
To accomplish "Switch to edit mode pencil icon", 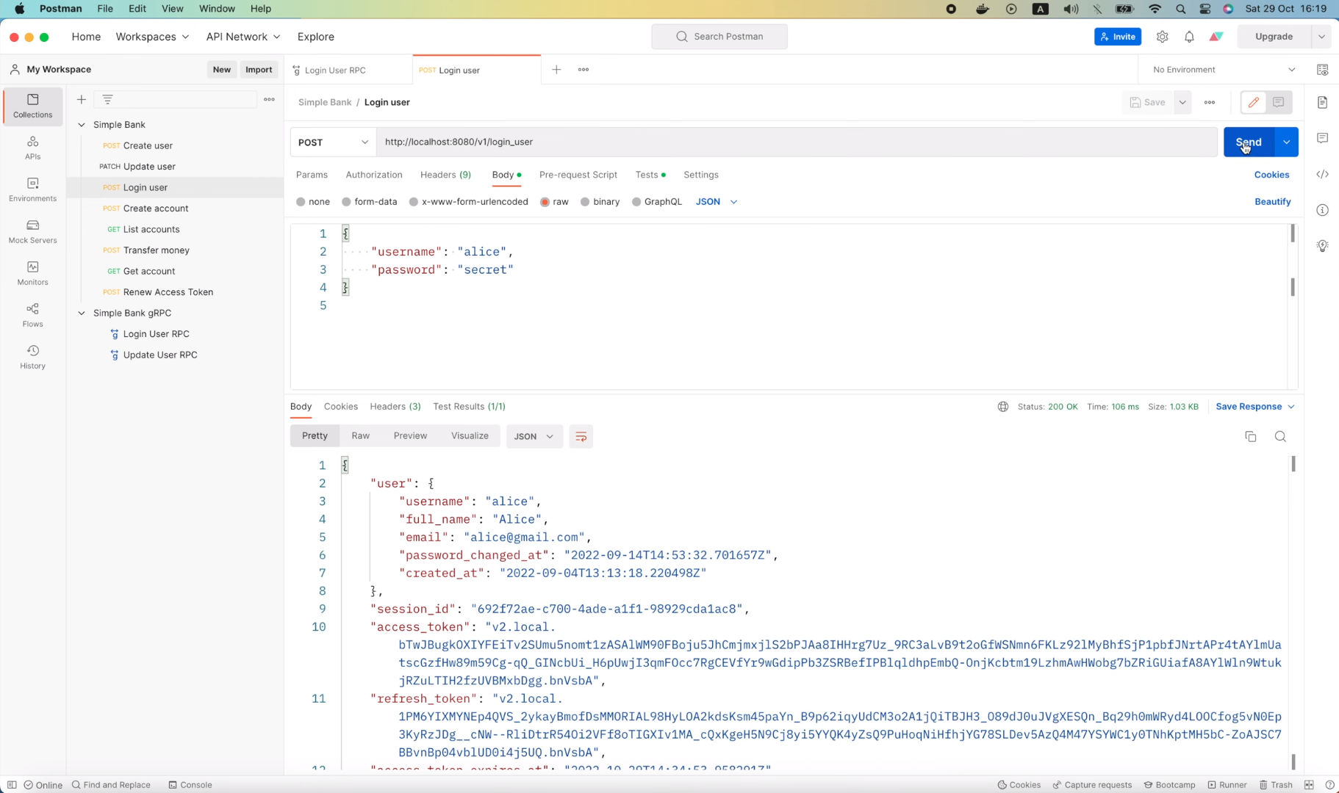I will click(x=1253, y=102).
